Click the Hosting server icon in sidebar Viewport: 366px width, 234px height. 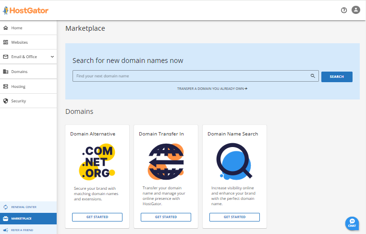pos(6,86)
